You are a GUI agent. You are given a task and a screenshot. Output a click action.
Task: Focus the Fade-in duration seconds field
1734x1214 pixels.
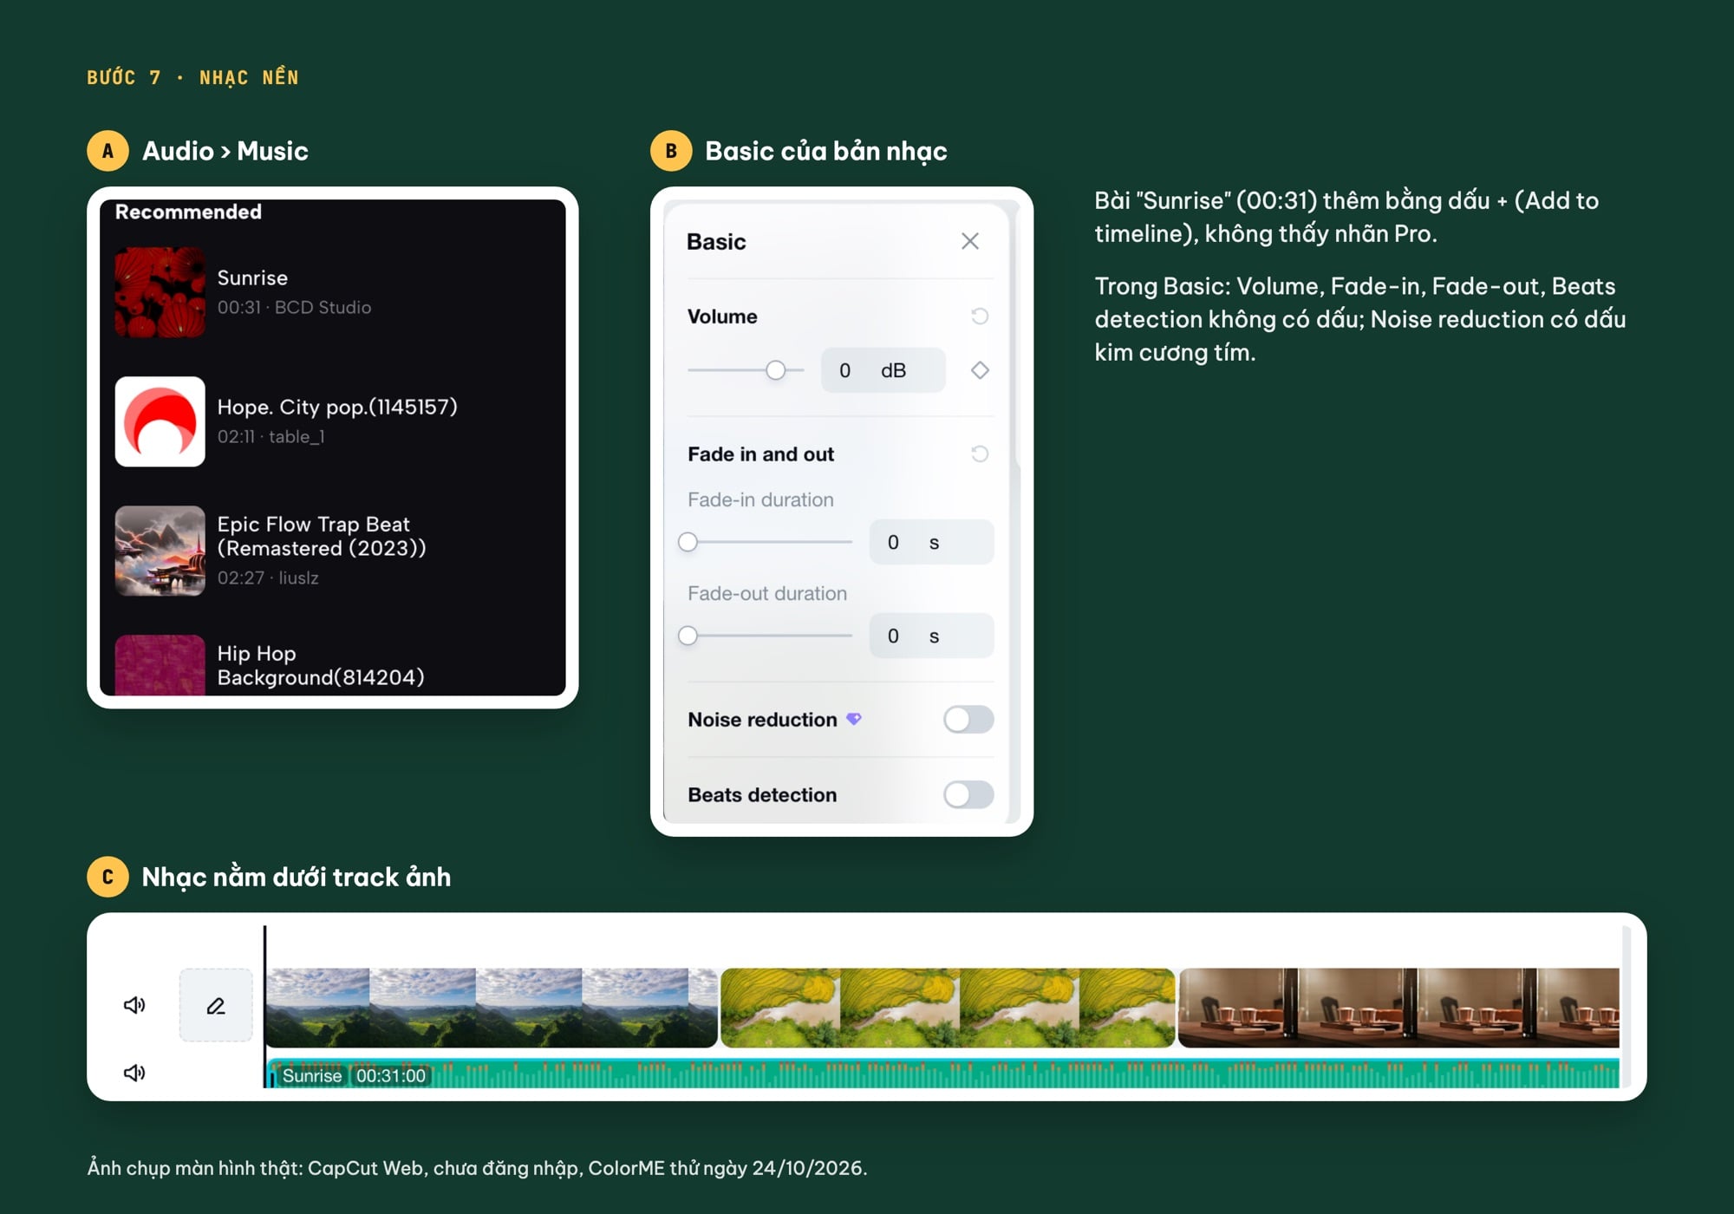(x=931, y=542)
